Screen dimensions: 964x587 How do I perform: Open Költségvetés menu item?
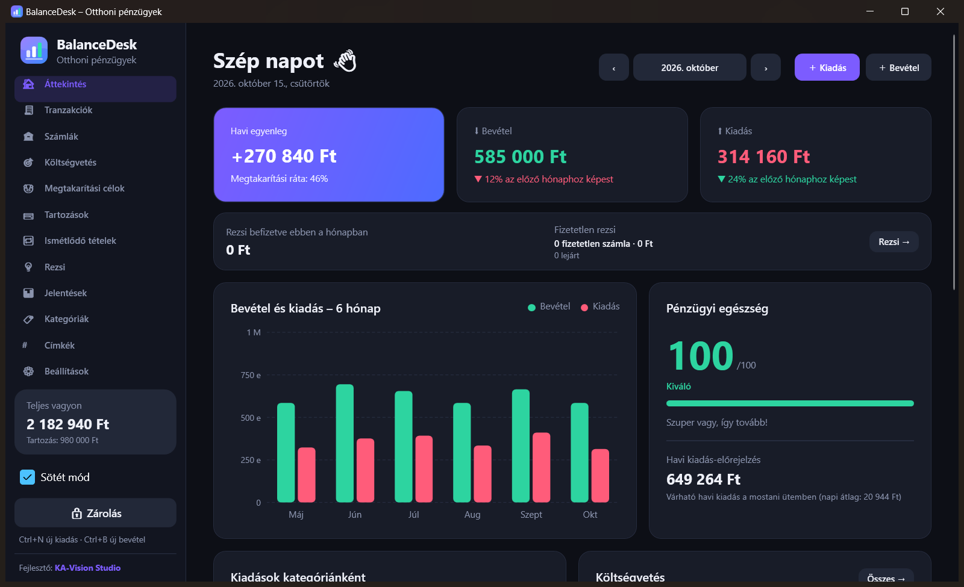(x=95, y=163)
